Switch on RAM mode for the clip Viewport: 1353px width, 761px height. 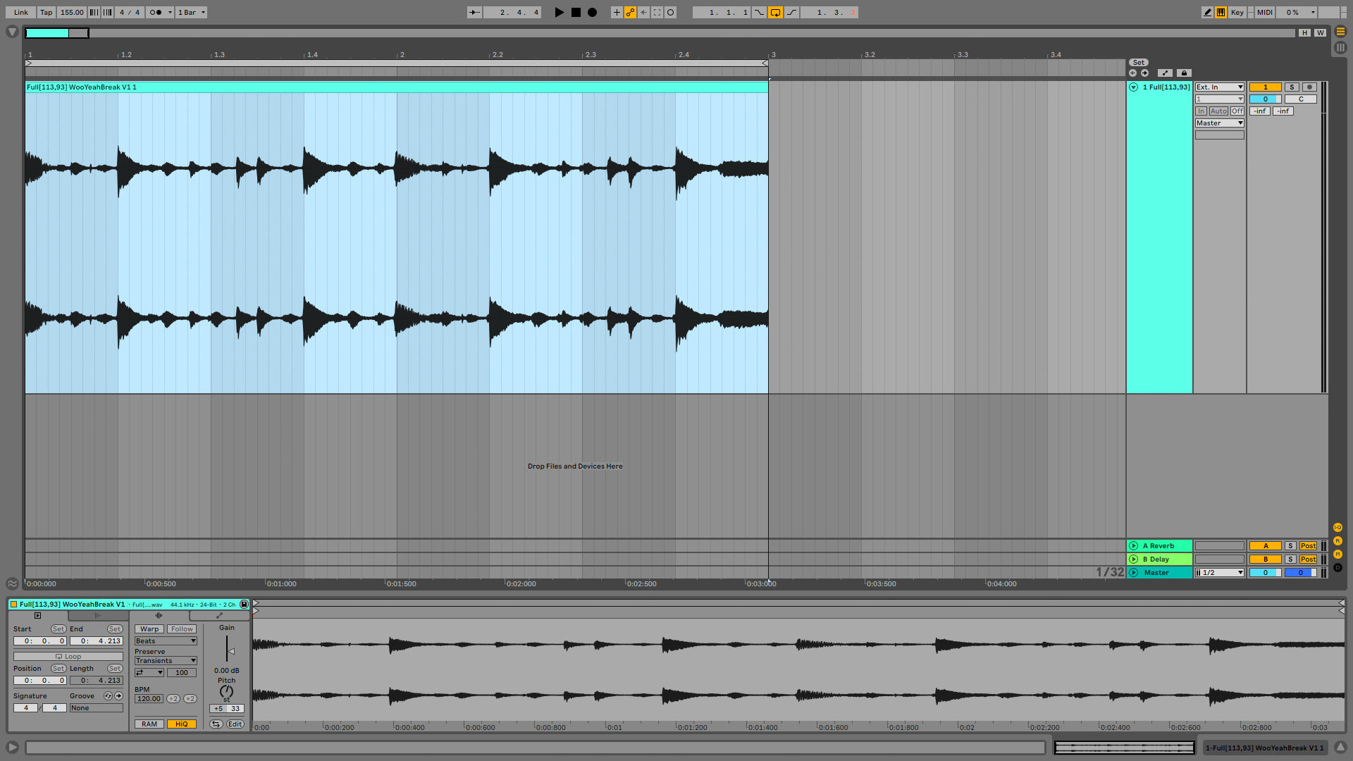tap(149, 724)
